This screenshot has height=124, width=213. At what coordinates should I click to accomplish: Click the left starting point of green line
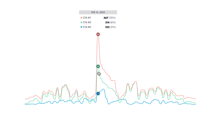click(x=25, y=103)
